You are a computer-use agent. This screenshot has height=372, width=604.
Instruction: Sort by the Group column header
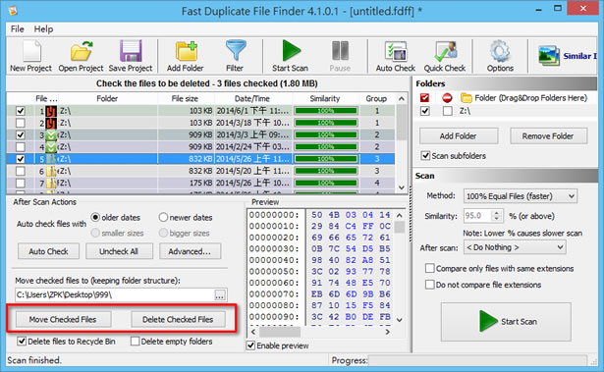point(376,98)
